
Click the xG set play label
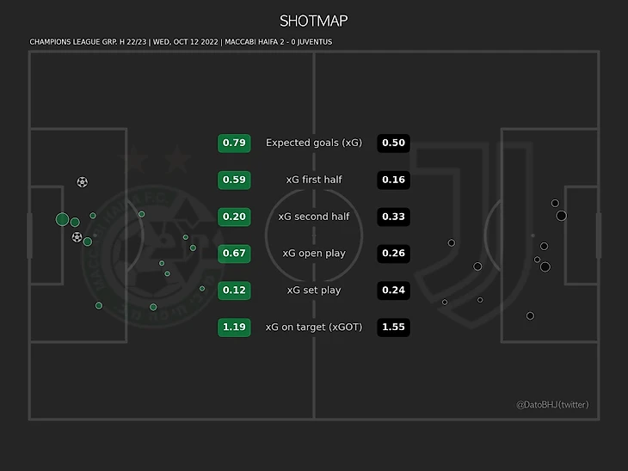point(314,291)
